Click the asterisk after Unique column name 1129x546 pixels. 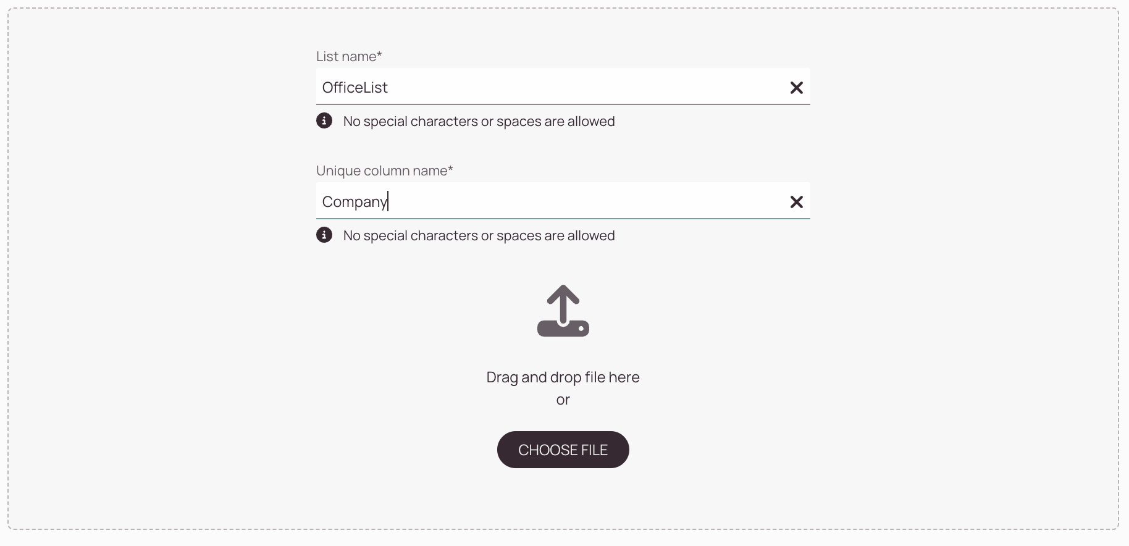(450, 168)
